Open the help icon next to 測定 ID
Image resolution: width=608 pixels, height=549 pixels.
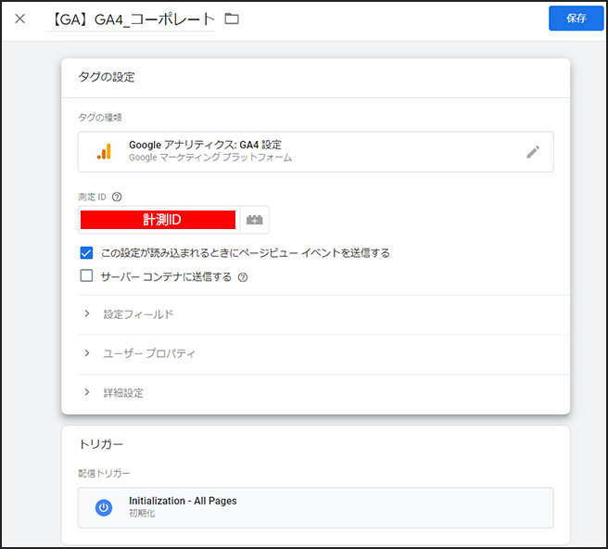pyautogui.click(x=117, y=198)
